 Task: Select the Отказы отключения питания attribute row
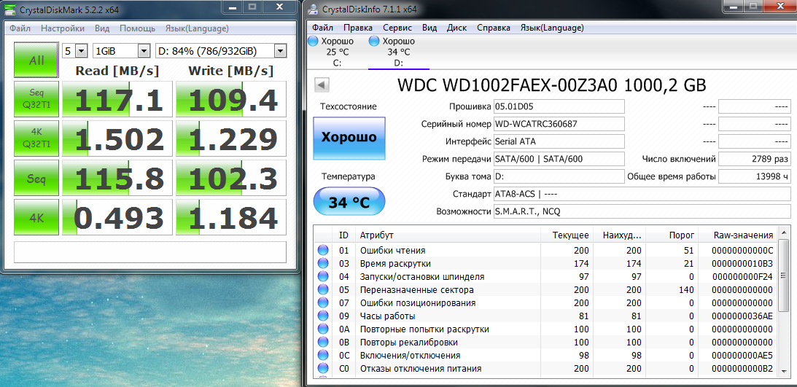tap(546, 369)
